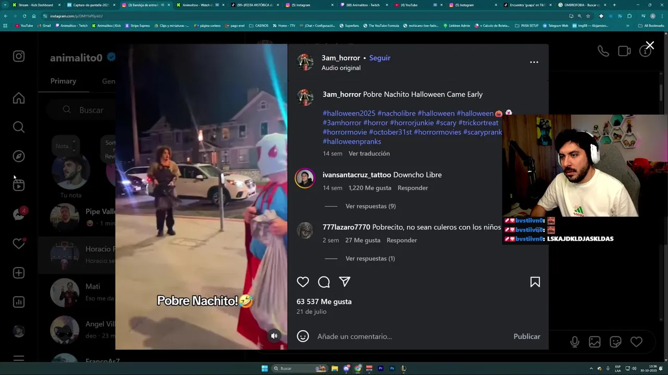The image size is (668, 375).
Task: Open the 'PARA SETUP' bookmark folder
Action: (526, 26)
